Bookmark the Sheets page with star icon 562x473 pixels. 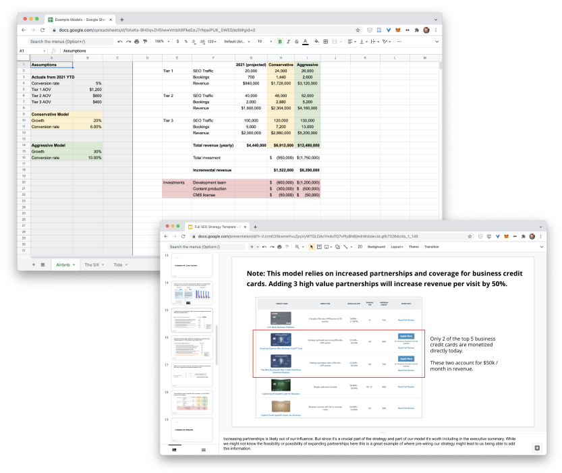click(x=358, y=30)
